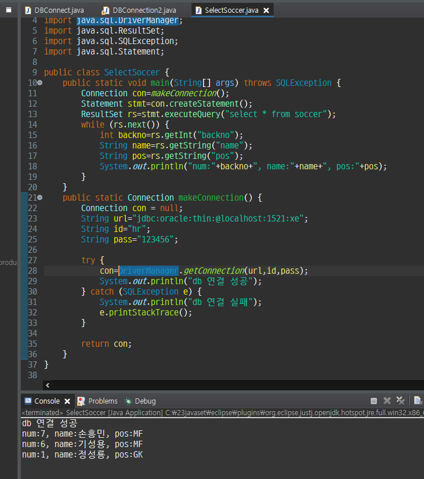The image size is (424, 479).
Task: Click console line 'num:1, name:정성룡, pos:GK'
Action: click(x=82, y=455)
